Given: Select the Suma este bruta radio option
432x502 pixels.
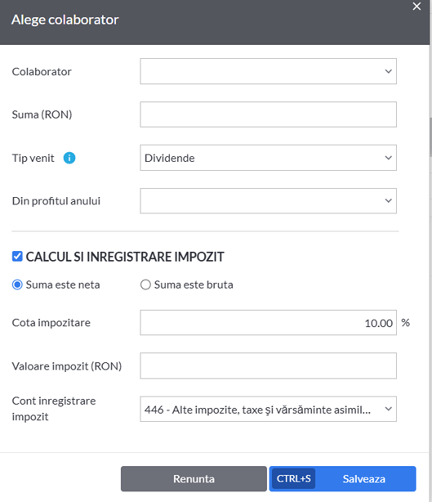Looking at the screenshot, I should 145,285.
